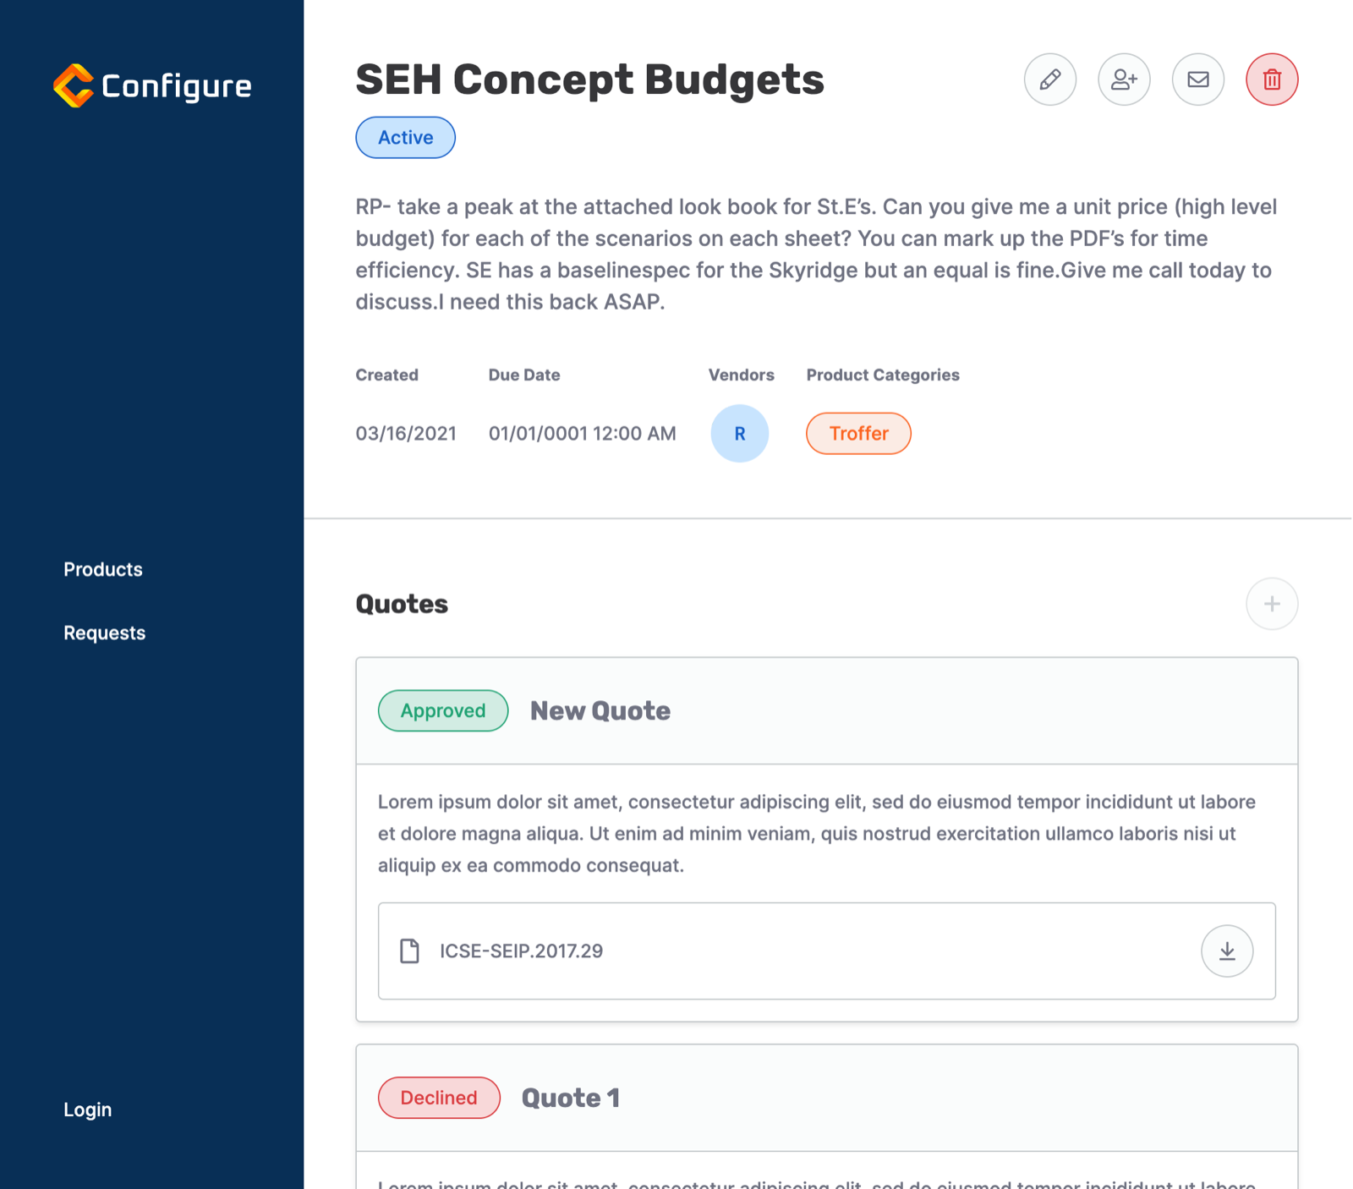Image resolution: width=1353 pixels, height=1189 pixels.
Task: Click the Login link in sidebar
Action: click(x=88, y=1110)
